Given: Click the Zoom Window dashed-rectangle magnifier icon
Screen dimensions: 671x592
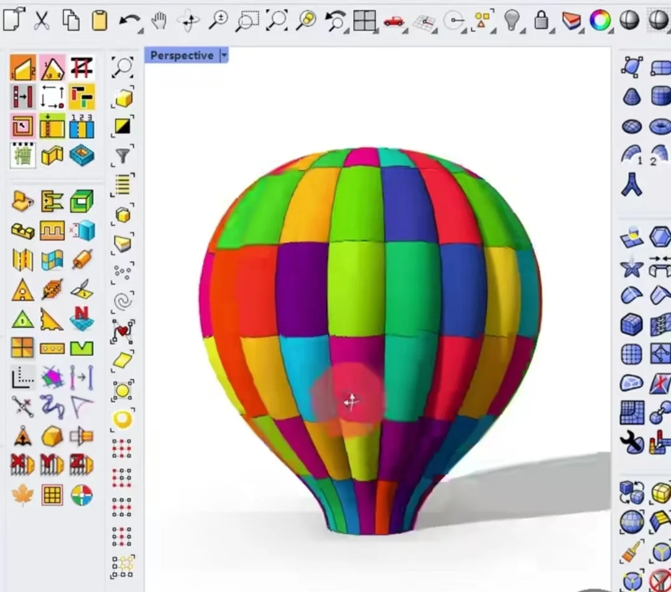Looking at the screenshot, I should click(248, 21).
